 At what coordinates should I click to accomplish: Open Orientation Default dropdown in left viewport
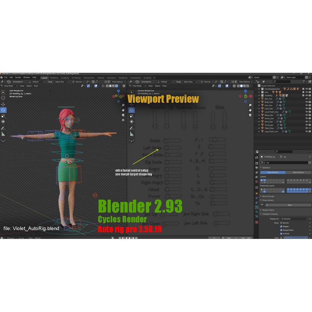tap(37, 82)
